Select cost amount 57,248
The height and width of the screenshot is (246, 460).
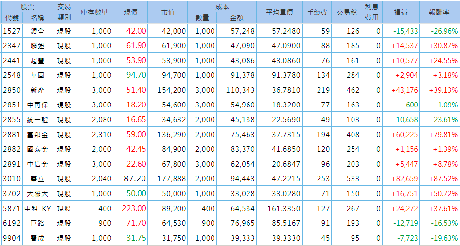[x=243, y=31]
